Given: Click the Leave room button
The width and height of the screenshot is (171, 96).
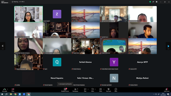Looking at the screenshot, I should click(x=167, y=90).
